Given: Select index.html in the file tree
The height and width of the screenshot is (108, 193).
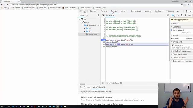Looking at the screenshot, I should click(93, 34).
